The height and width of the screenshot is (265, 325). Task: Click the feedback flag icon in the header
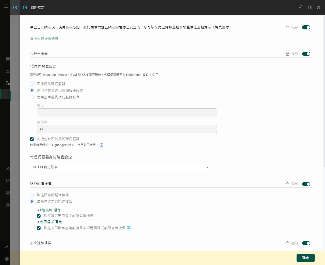300,7
